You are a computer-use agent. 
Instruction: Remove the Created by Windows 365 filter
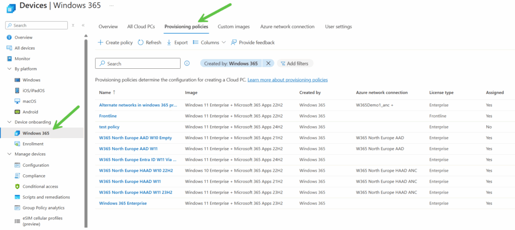268,63
